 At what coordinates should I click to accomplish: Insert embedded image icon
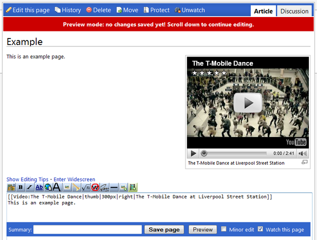pyautogui.click(x=67, y=187)
